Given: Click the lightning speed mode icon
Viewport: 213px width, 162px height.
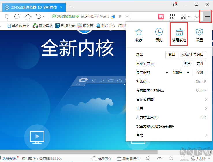Looking at the screenshot, I should tap(120, 16).
